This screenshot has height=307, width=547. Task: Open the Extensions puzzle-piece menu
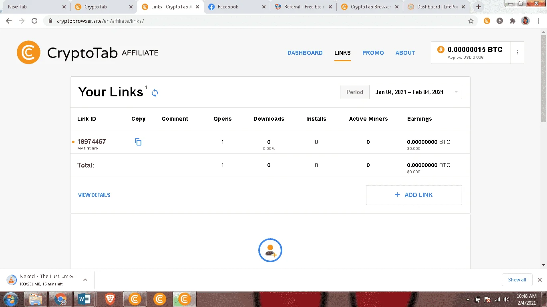tap(513, 21)
